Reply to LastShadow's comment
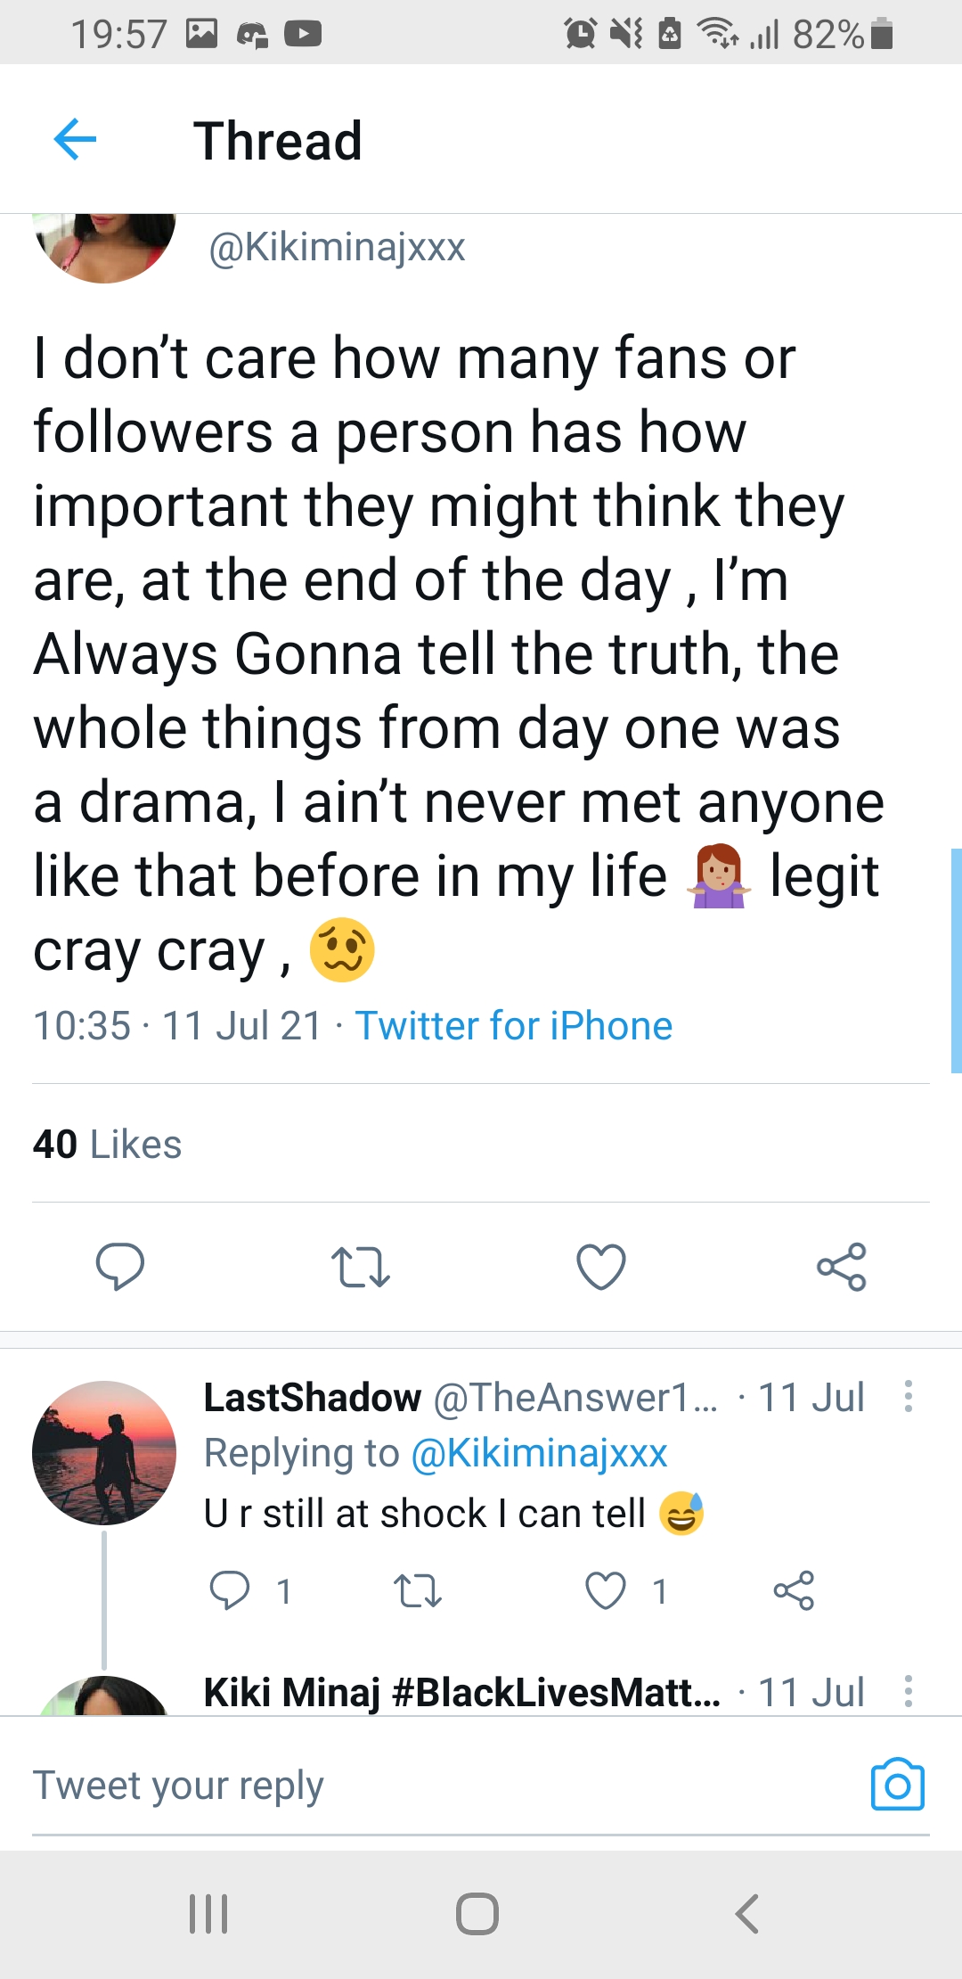This screenshot has height=1979, width=962. pyautogui.click(x=230, y=1590)
